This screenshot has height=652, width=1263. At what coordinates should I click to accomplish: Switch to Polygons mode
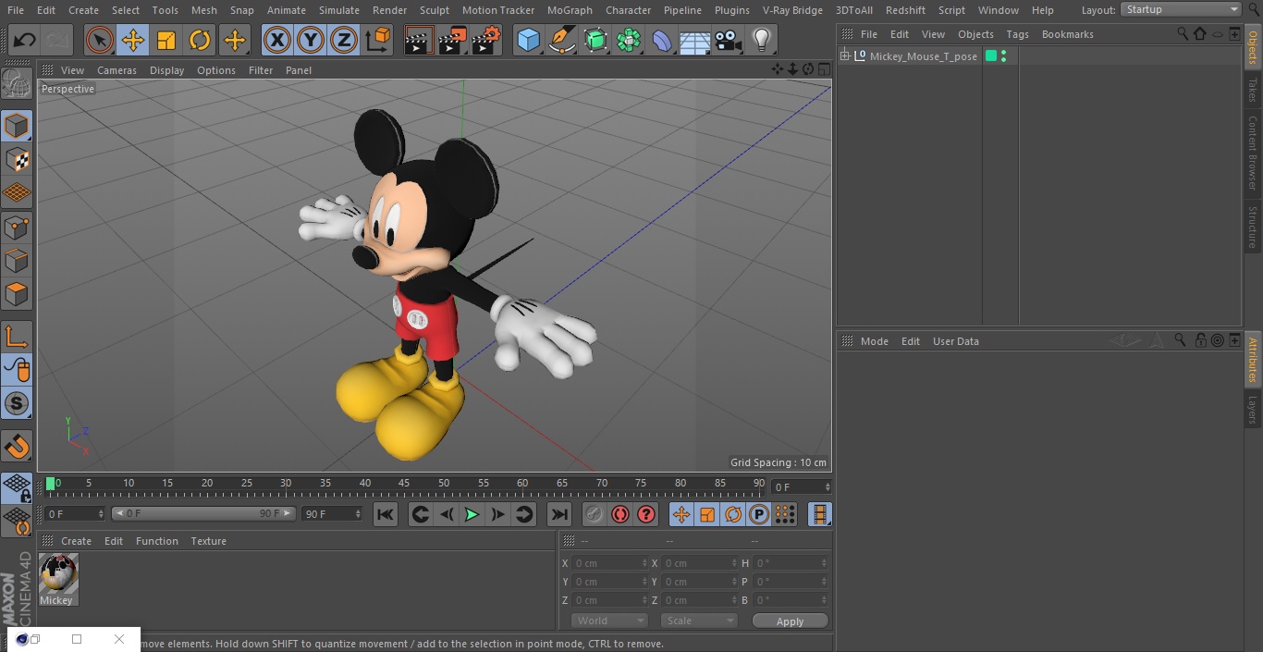click(17, 295)
